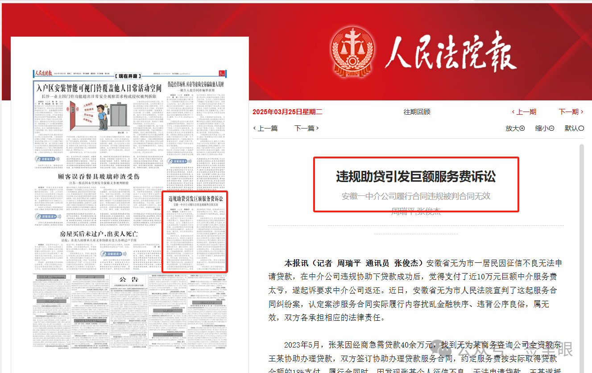Image resolution: width=592 pixels, height=373 pixels.
Task: Click the vertical article scrollbar
Action: click(x=581, y=258)
